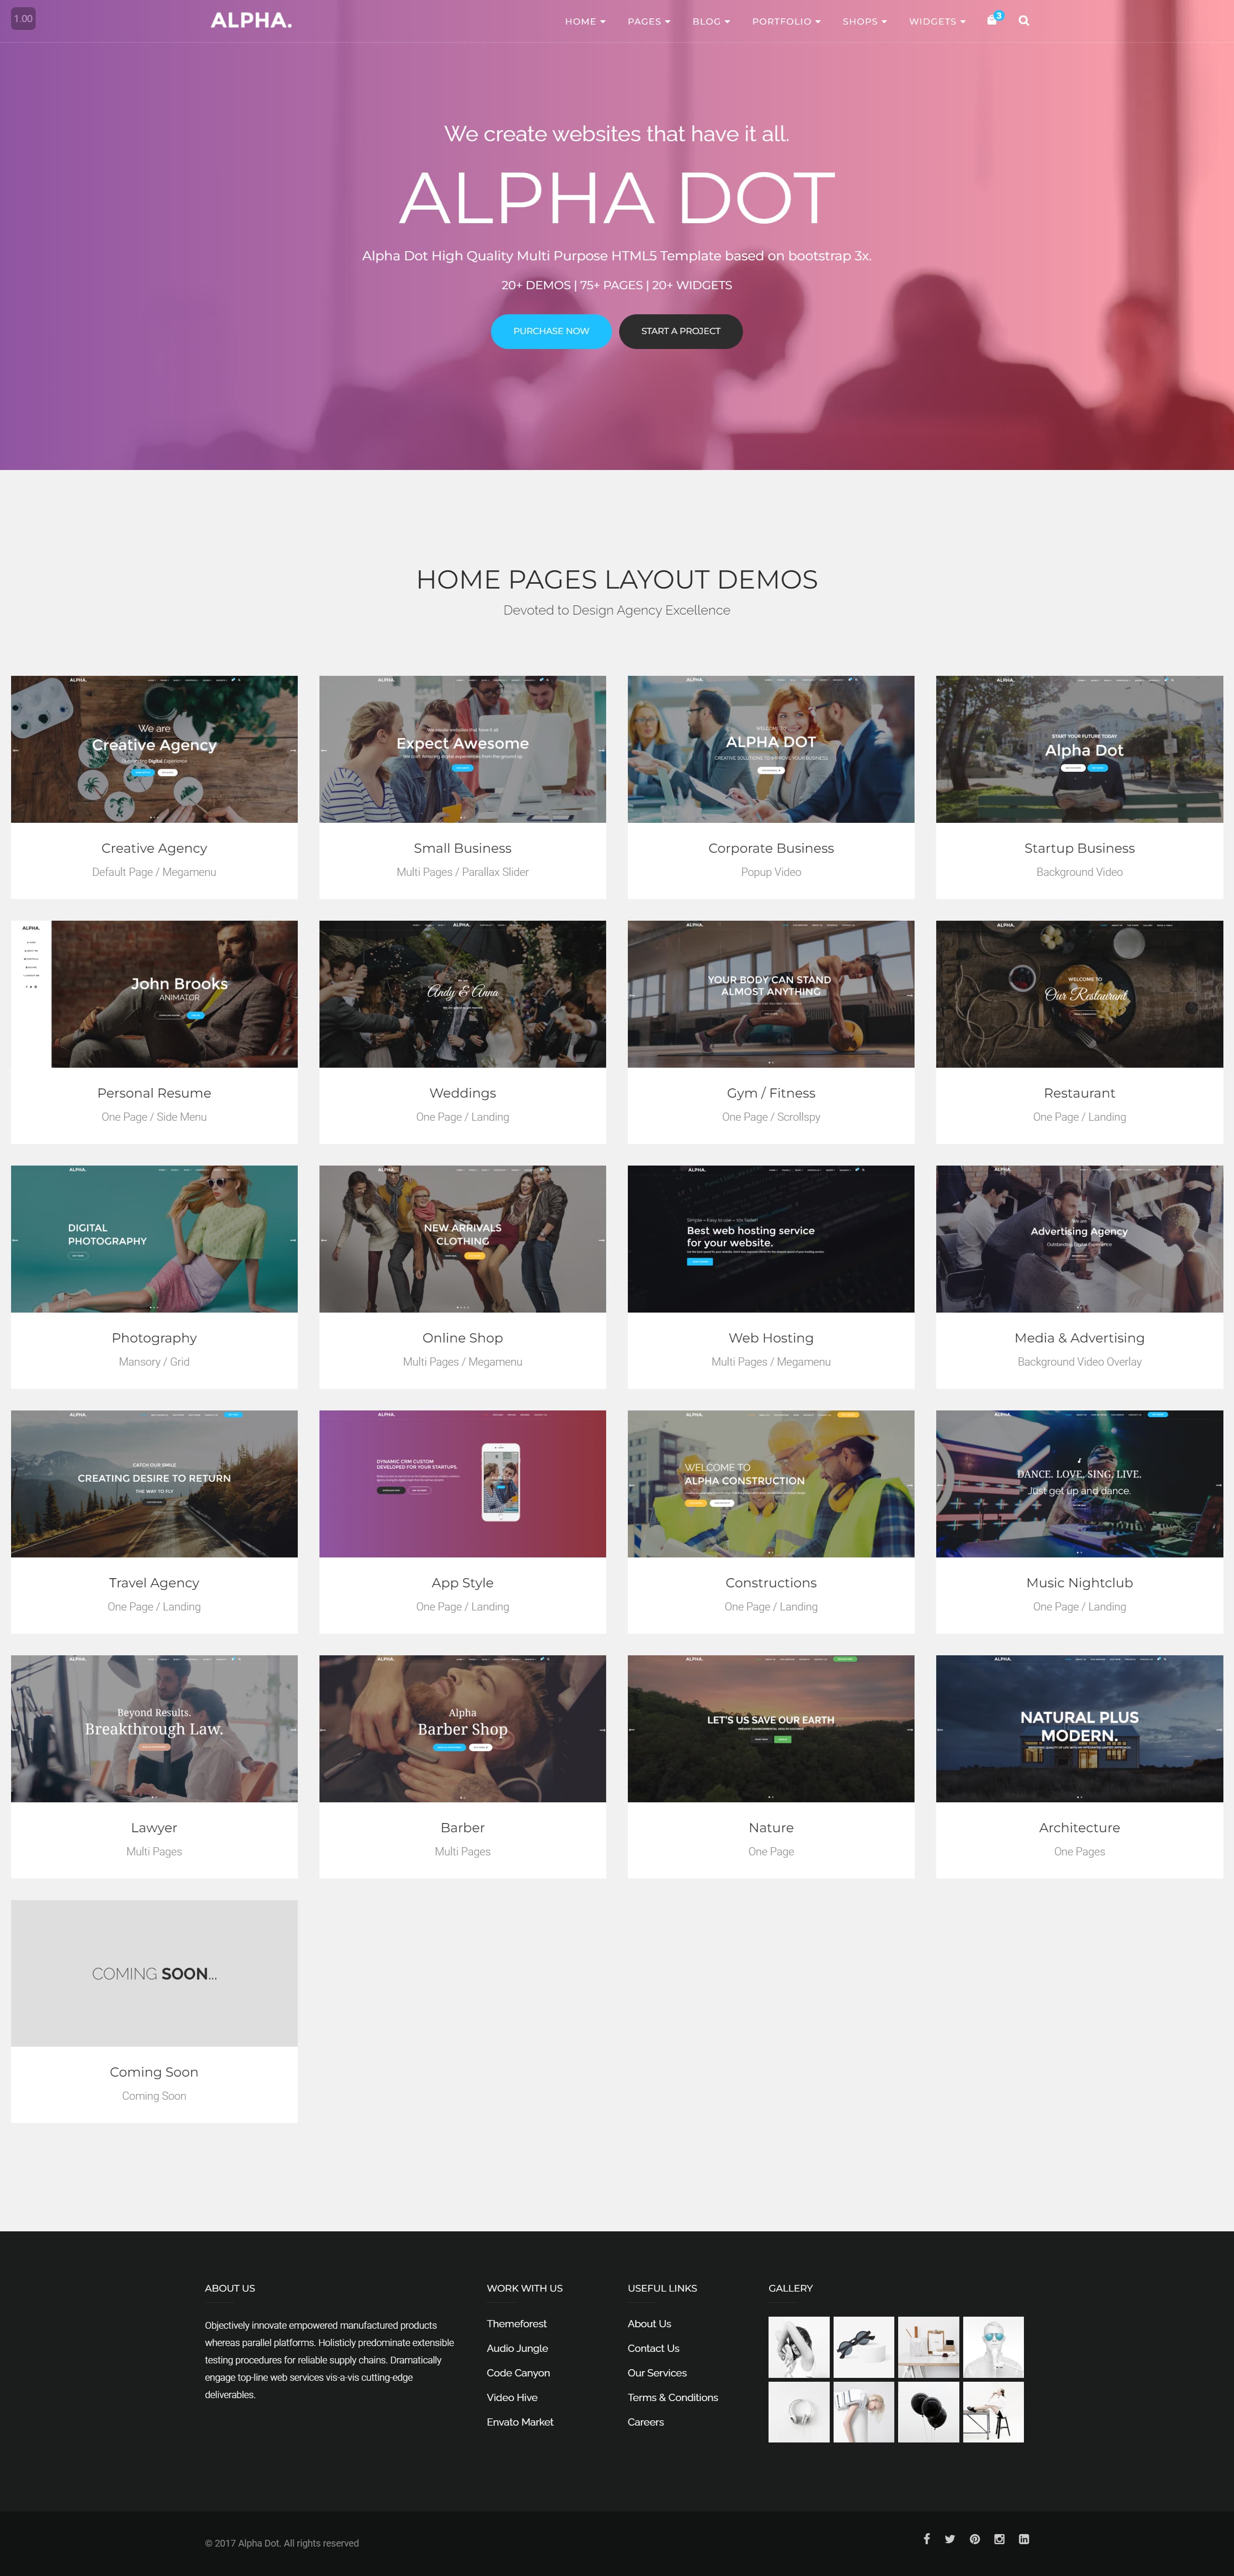Image resolution: width=1234 pixels, height=2576 pixels.
Task: Open the Digital Photography demo thumbnail
Action: [x=154, y=1239]
